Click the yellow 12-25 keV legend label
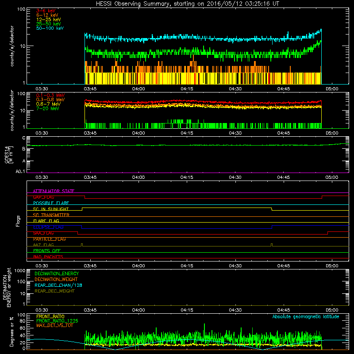This screenshot has height=354, width=354. pos(49,19)
